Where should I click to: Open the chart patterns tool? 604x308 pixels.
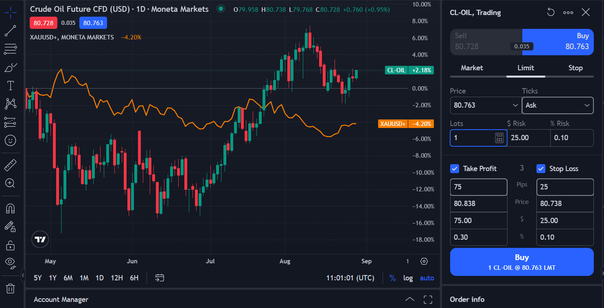click(x=11, y=104)
